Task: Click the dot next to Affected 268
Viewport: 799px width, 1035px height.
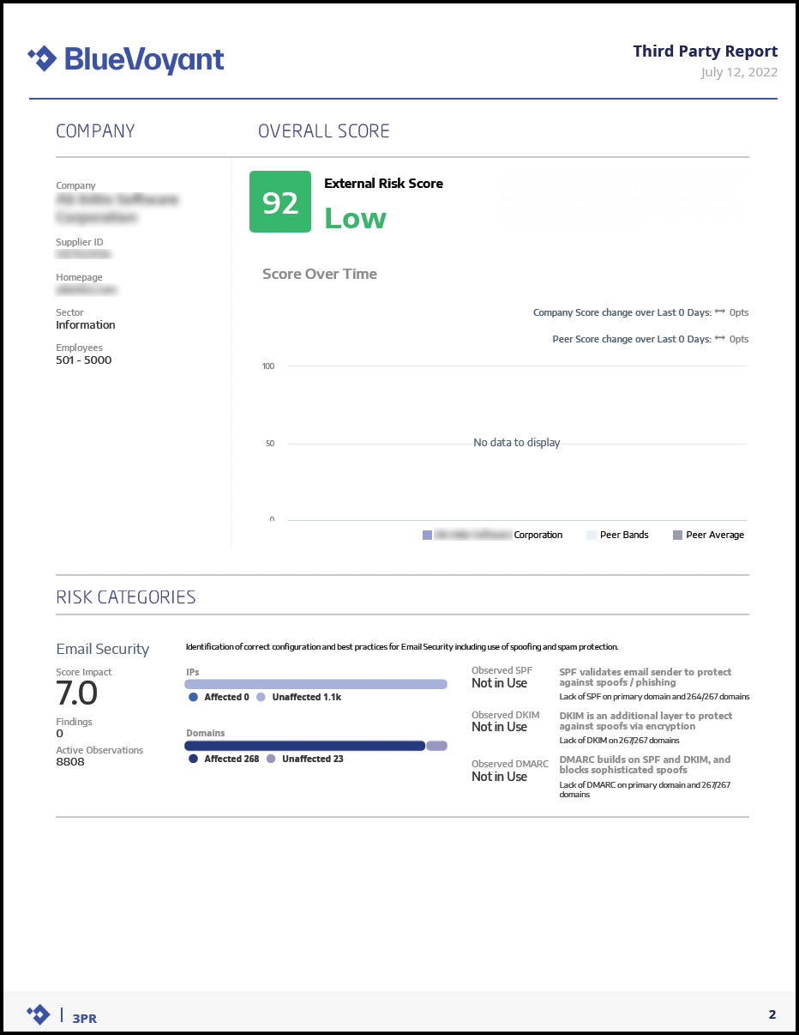Action: click(x=193, y=759)
